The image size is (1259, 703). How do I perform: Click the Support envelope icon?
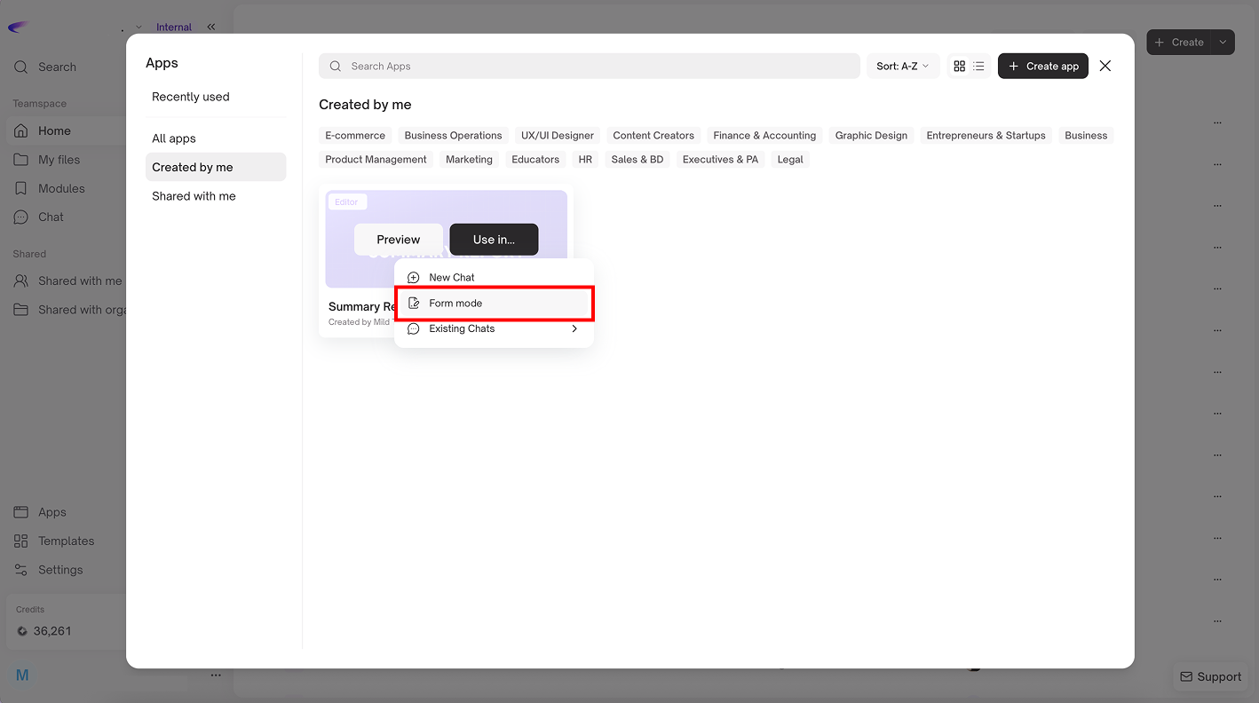click(x=1186, y=676)
